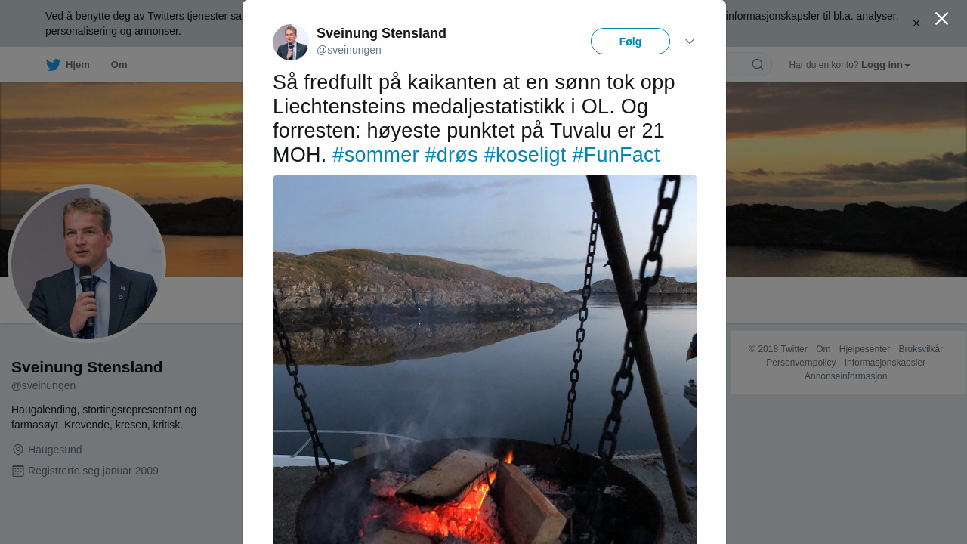
Task: Click the #koseligt hashtag
Action: (x=525, y=155)
